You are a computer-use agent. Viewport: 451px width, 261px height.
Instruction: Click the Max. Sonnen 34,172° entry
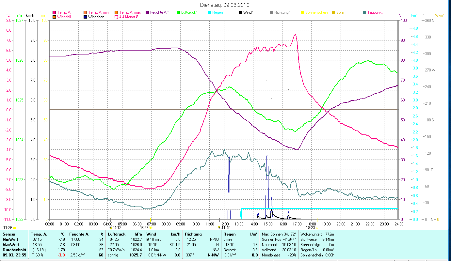point(279,234)
